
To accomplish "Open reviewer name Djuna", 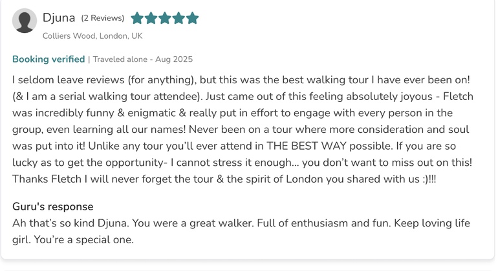I will [x=59, y=18].
